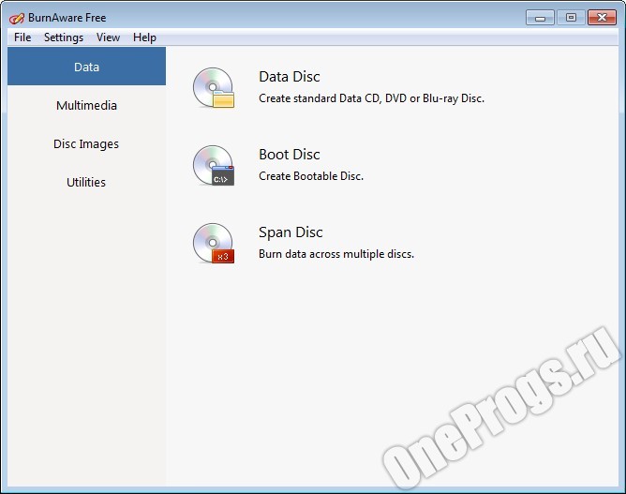Open the View menu
626x494 pixels.
pos(108,37)
